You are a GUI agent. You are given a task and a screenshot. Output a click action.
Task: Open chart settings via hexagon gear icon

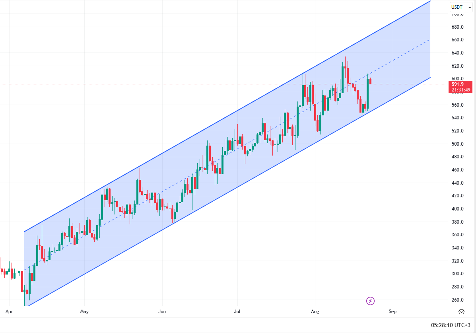point(461,312)
